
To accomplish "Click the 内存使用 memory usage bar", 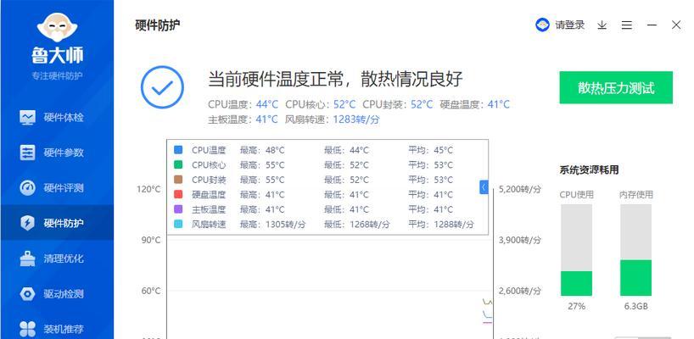I will click(635, 250).
